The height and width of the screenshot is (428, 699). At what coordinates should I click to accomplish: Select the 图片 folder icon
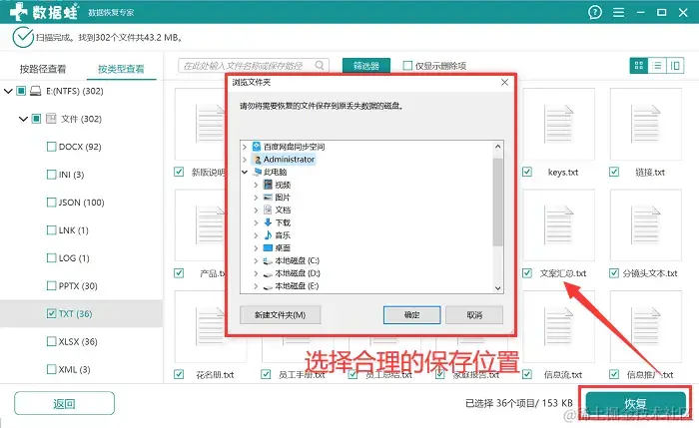(x=268, y=197)
